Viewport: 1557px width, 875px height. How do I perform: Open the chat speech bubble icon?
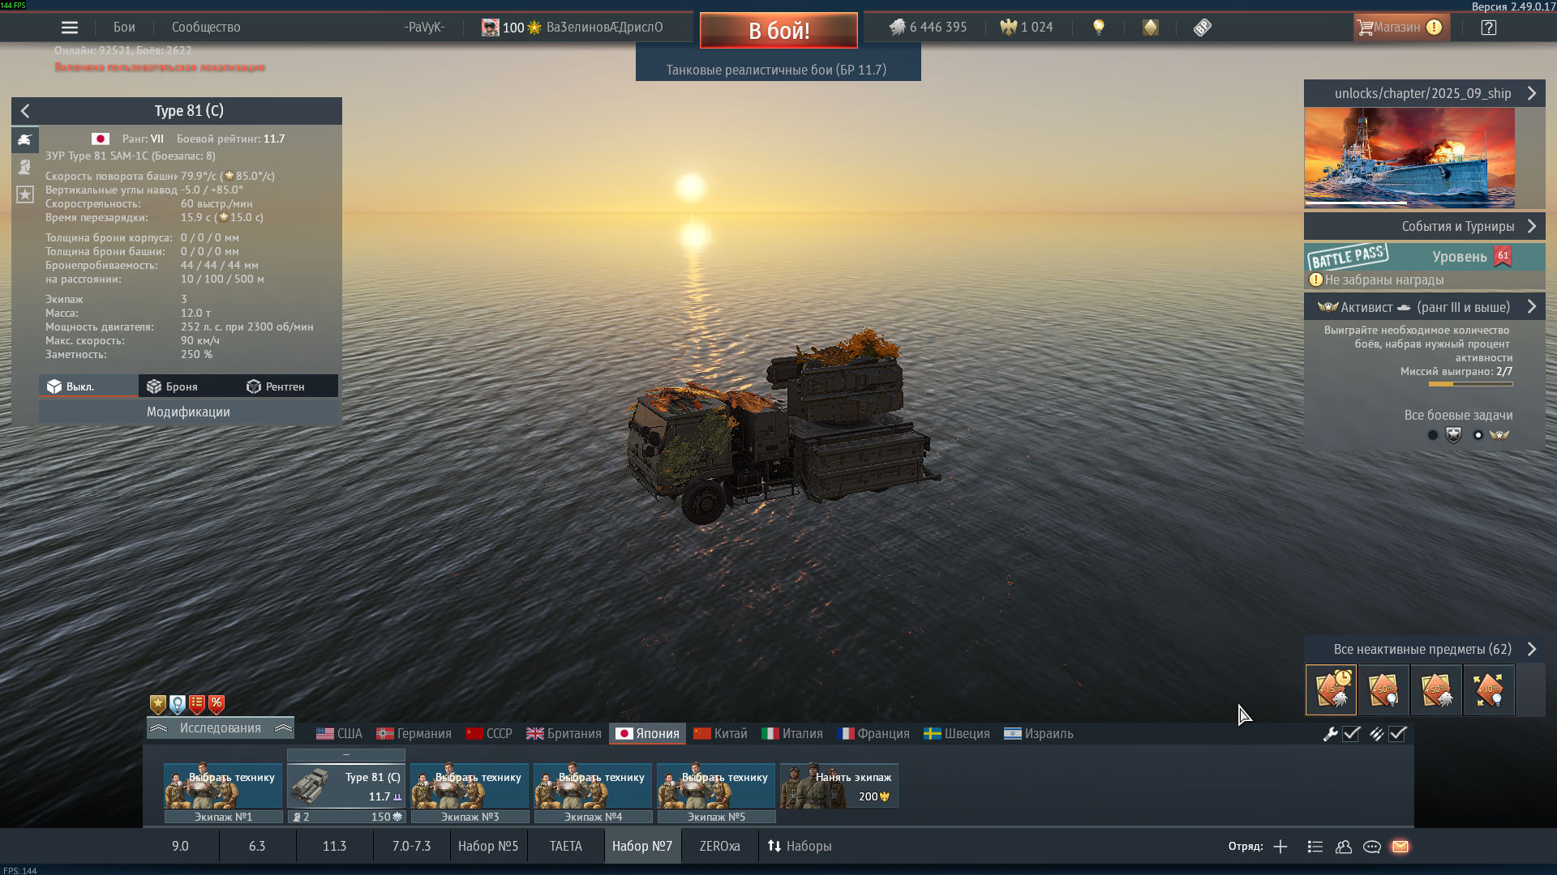(1372, 847)
